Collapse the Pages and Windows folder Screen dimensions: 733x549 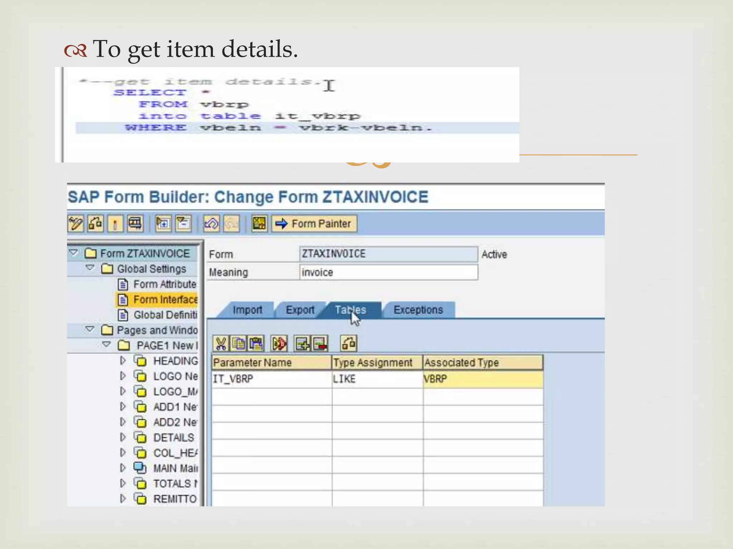click(x=90, y=329)
